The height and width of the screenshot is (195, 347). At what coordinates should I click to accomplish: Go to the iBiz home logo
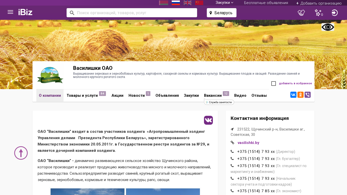point(25,12)
